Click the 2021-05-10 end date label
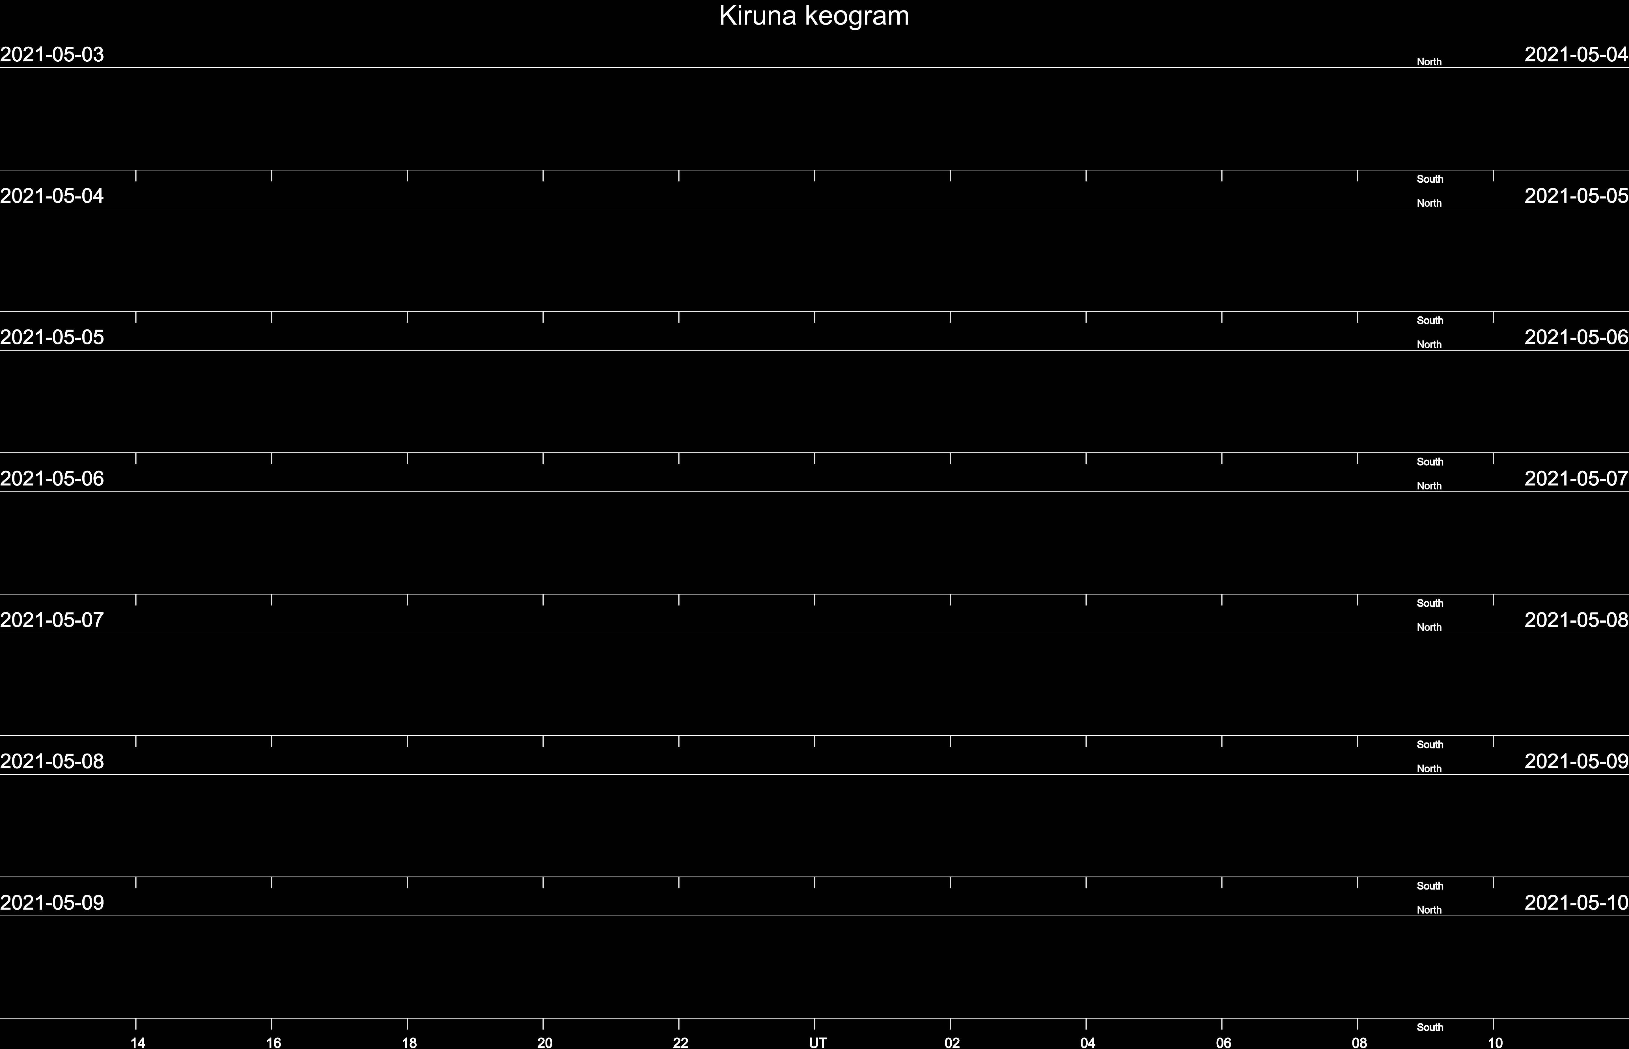The width and height of the screenshot is (1629, 1049). 1577,903
